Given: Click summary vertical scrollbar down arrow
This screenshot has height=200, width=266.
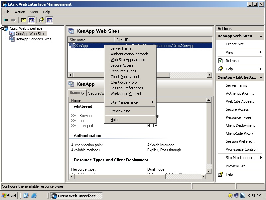Looking at the screenshot, I should (209, 171).
